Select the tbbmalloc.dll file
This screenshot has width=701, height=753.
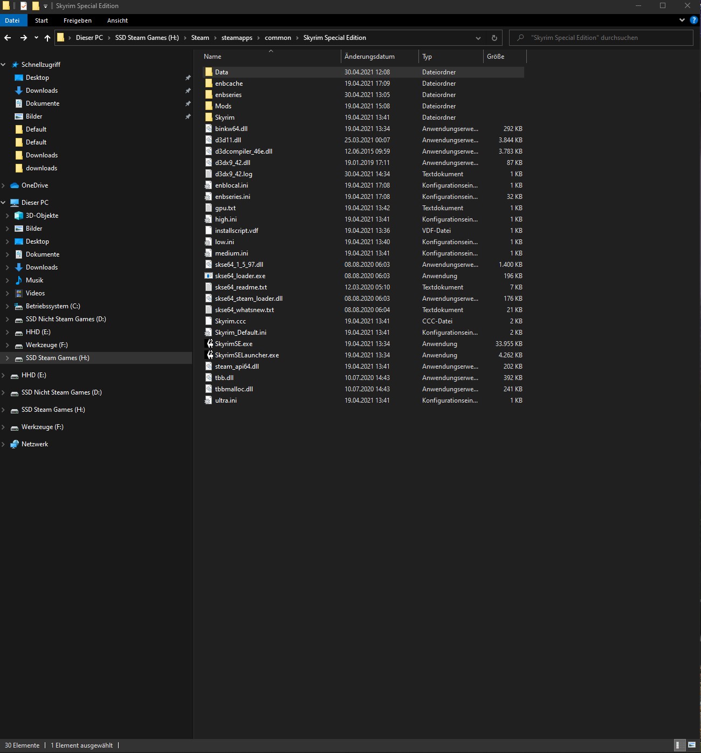pyautogui.click(x=363, y=389)
